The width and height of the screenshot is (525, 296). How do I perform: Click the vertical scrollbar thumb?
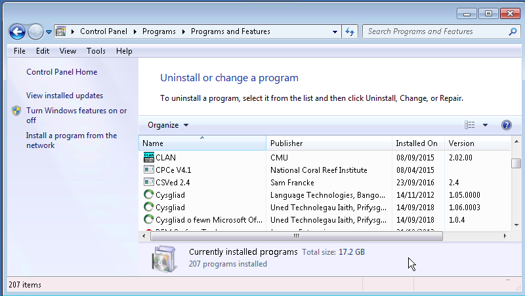point(516,163)
